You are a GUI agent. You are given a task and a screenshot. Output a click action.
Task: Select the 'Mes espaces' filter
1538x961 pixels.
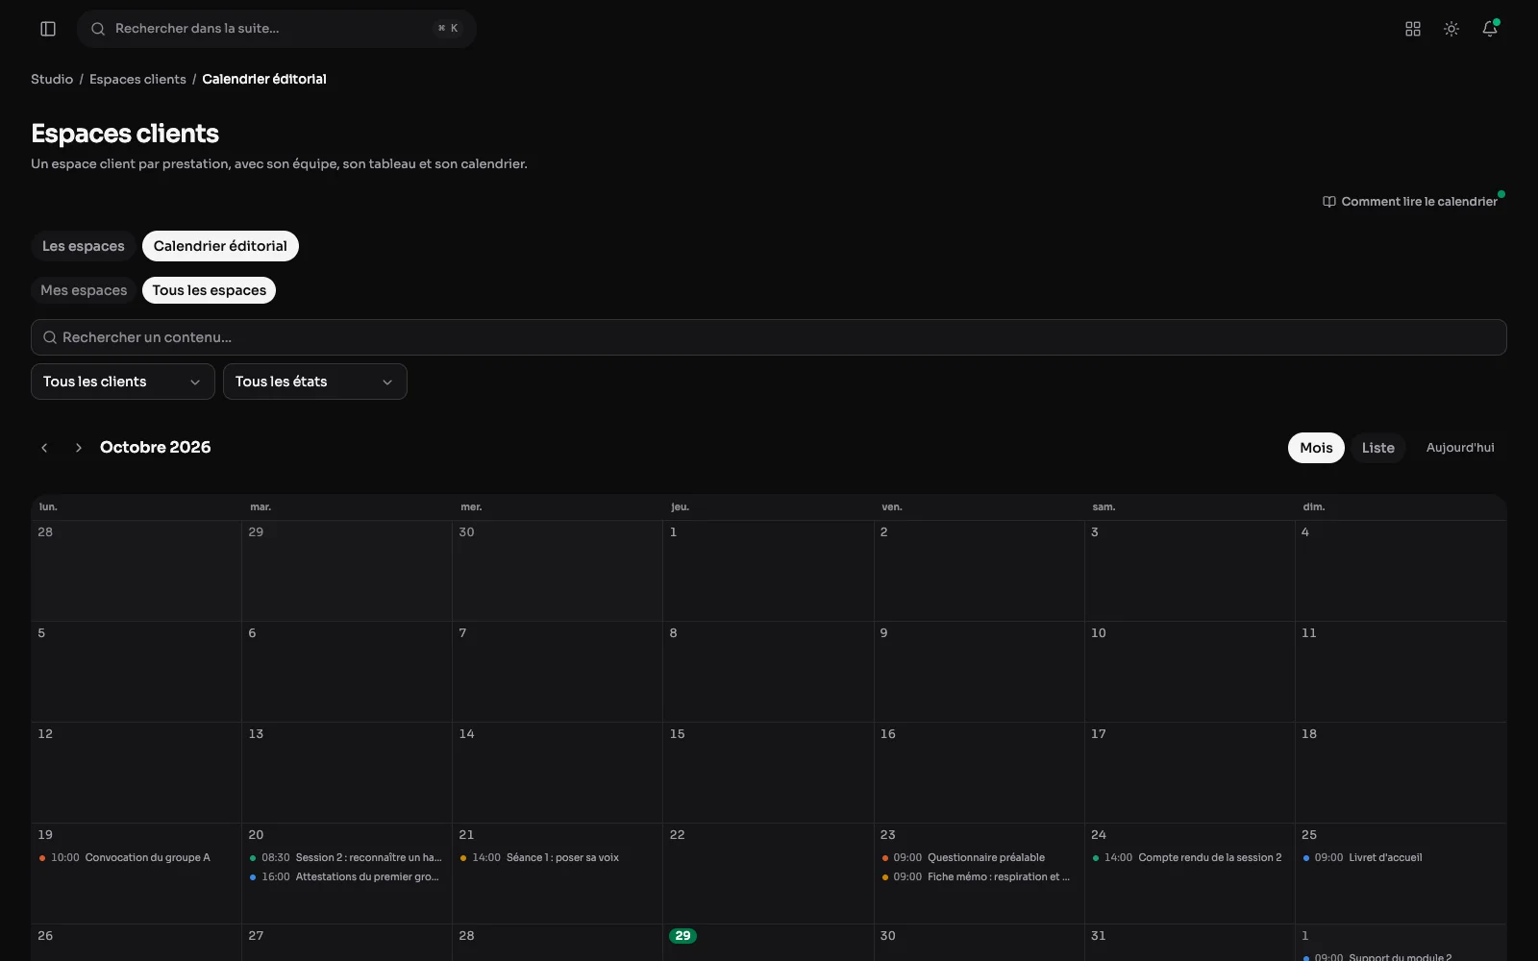coord(84,290)
